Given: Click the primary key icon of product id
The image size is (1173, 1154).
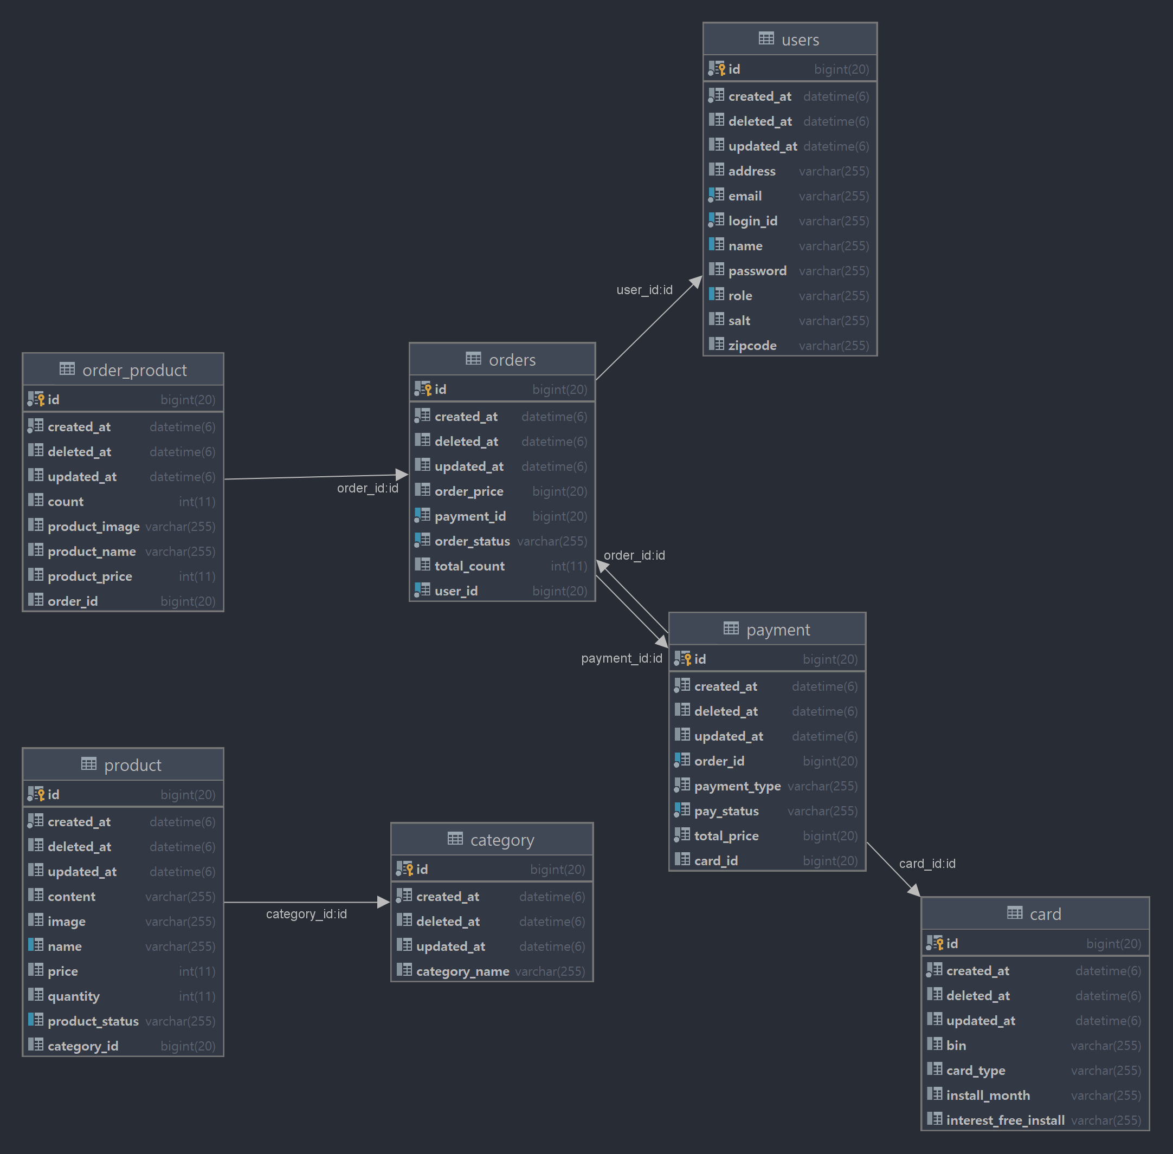Looking at the screenshot, I should (36, 793).
